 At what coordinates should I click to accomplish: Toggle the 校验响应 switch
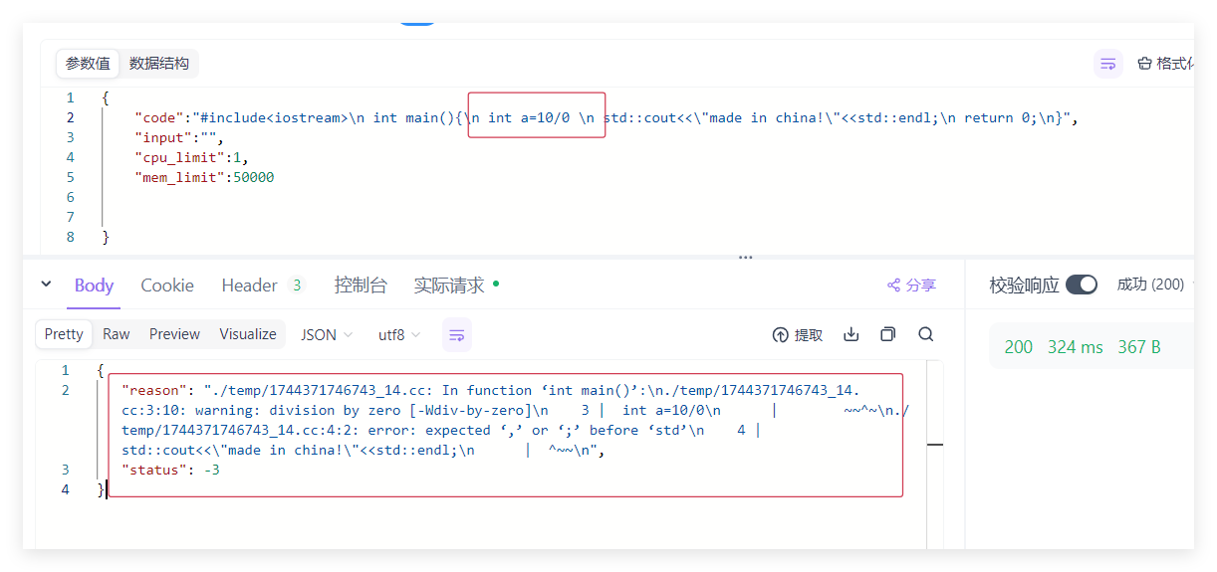click(x=1082, y=285)
